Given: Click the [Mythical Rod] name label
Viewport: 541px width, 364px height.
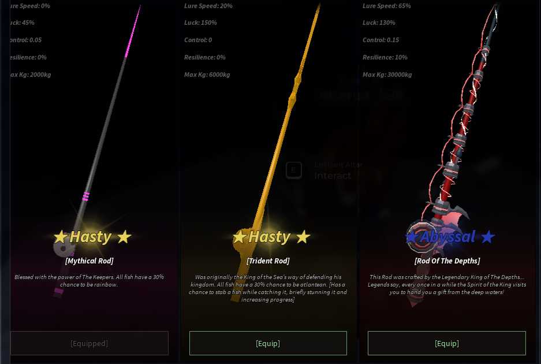Looking at the screenshot, I should pyautogui.click(x=89, y=261).
